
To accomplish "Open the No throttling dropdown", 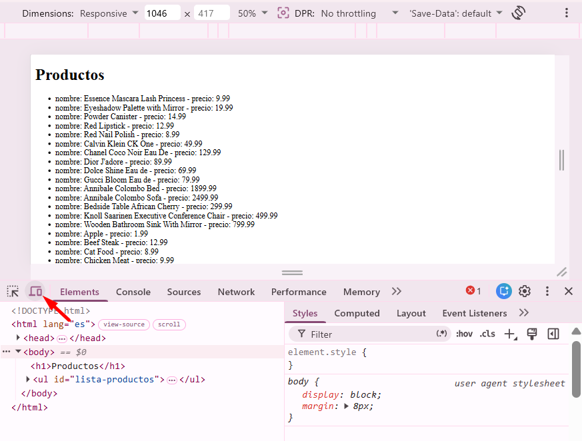I will coord(359,13).
